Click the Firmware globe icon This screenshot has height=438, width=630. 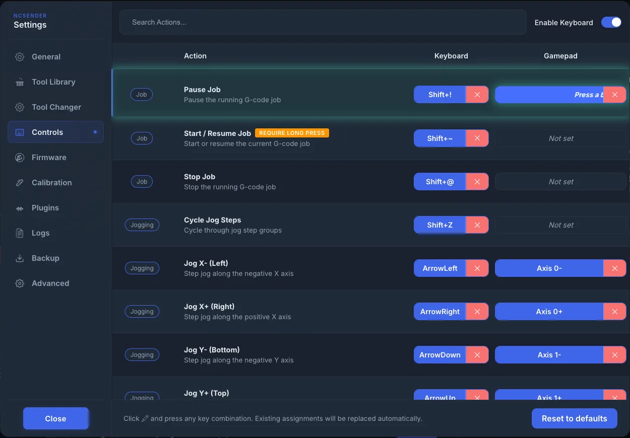point(20,158)
